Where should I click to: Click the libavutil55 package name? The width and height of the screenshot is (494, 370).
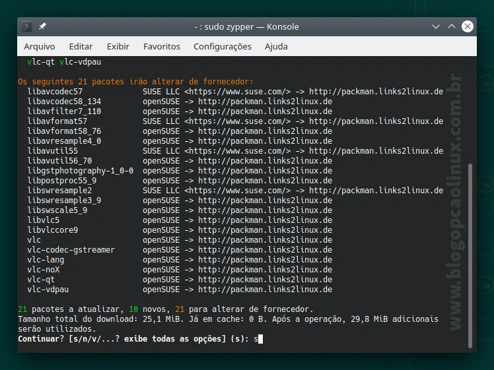point(53,151)
